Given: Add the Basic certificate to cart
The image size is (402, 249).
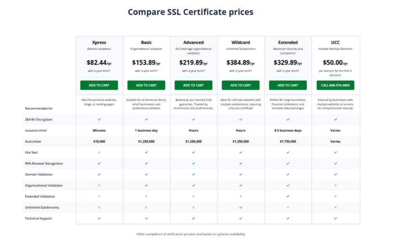Looking at the screenshot, I should (x=146, y=85).
